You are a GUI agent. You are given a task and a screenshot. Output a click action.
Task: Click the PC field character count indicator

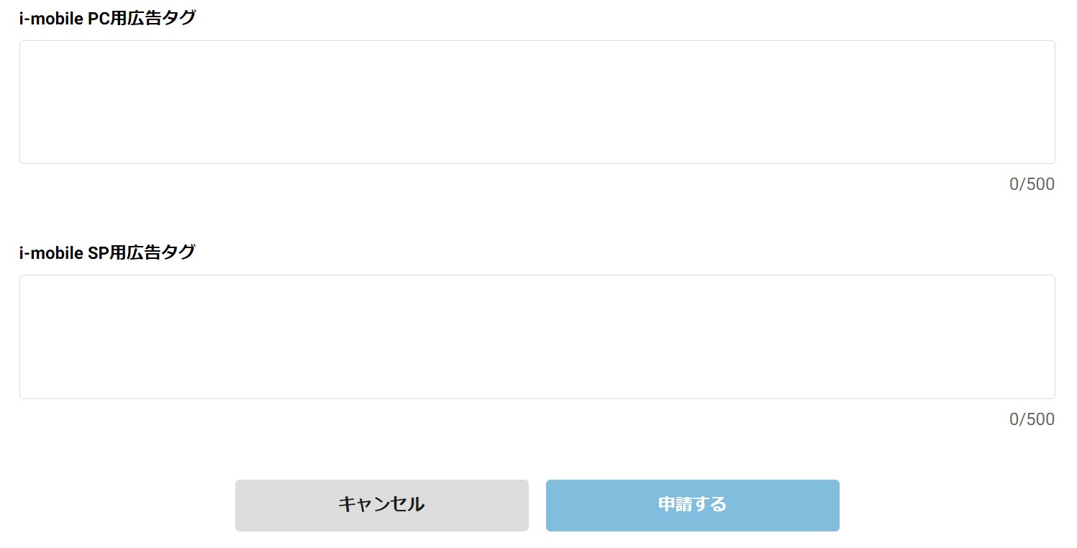(1032, 185)
